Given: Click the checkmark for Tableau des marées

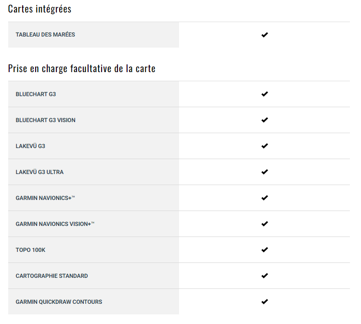Looking at the screenshot, I should tap(265, 35).
